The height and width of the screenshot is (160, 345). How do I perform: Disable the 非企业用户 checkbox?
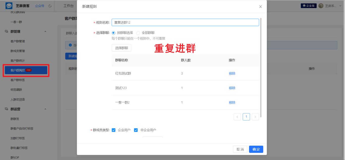pos(136,131)
